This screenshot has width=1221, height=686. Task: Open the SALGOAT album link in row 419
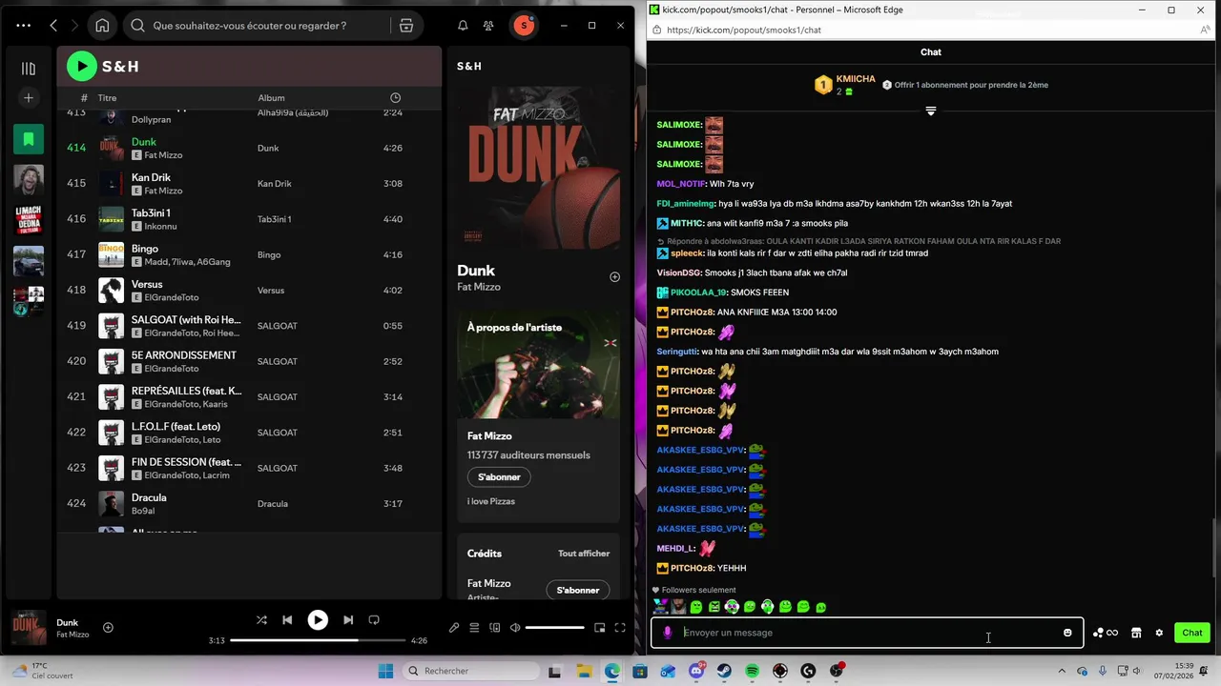click(x=278, y=326)
